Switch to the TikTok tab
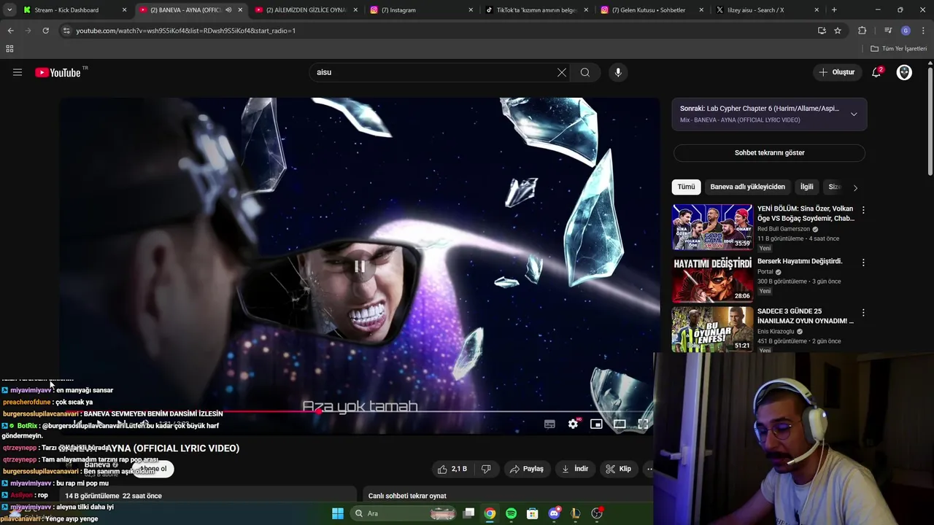This screenshot has width=934, height=525. click(x=536, y=10)
